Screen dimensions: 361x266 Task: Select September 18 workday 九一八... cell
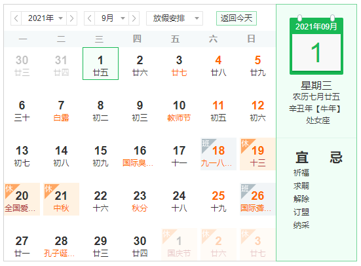(x=218, y=154)
